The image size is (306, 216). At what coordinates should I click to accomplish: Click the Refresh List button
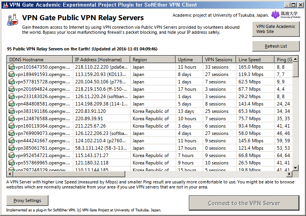tap(276, 46)
